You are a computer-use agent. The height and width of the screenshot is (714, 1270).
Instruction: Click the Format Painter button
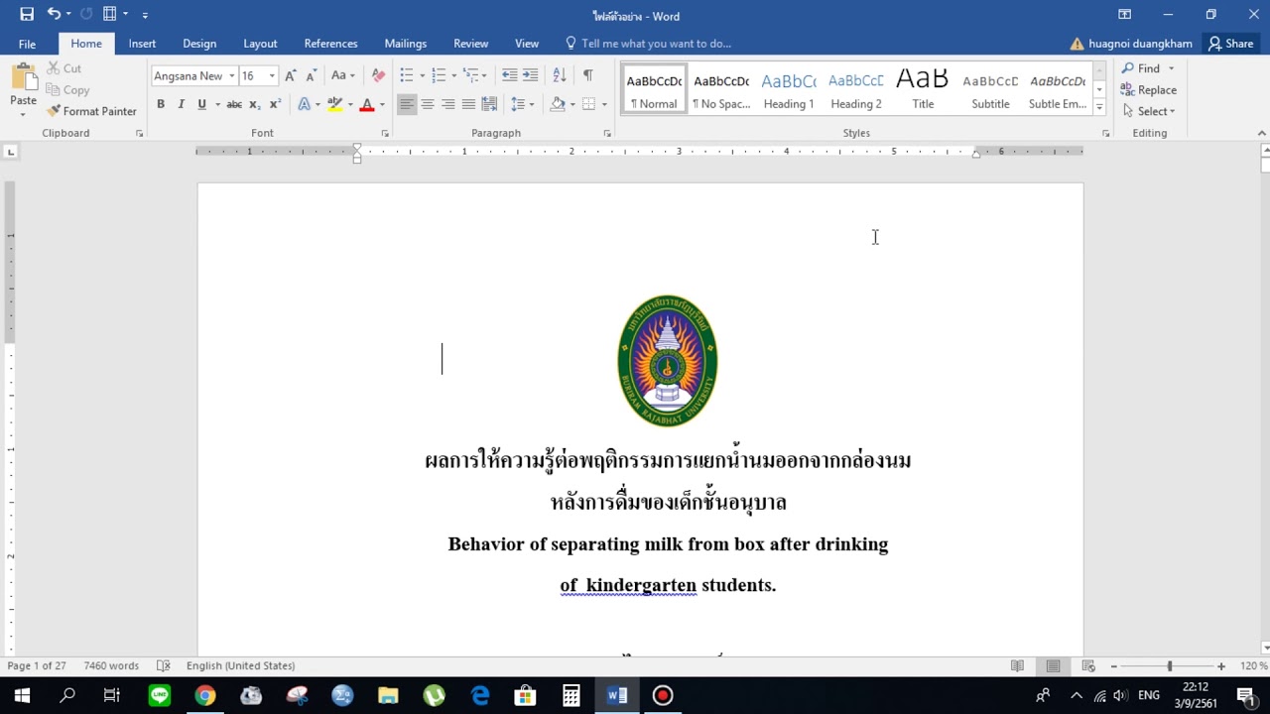[91, 111]
